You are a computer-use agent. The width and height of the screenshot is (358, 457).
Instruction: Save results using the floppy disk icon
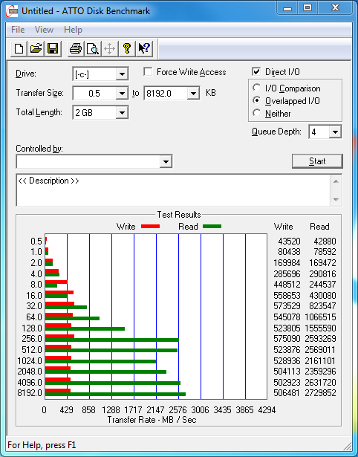coord(53,49)
